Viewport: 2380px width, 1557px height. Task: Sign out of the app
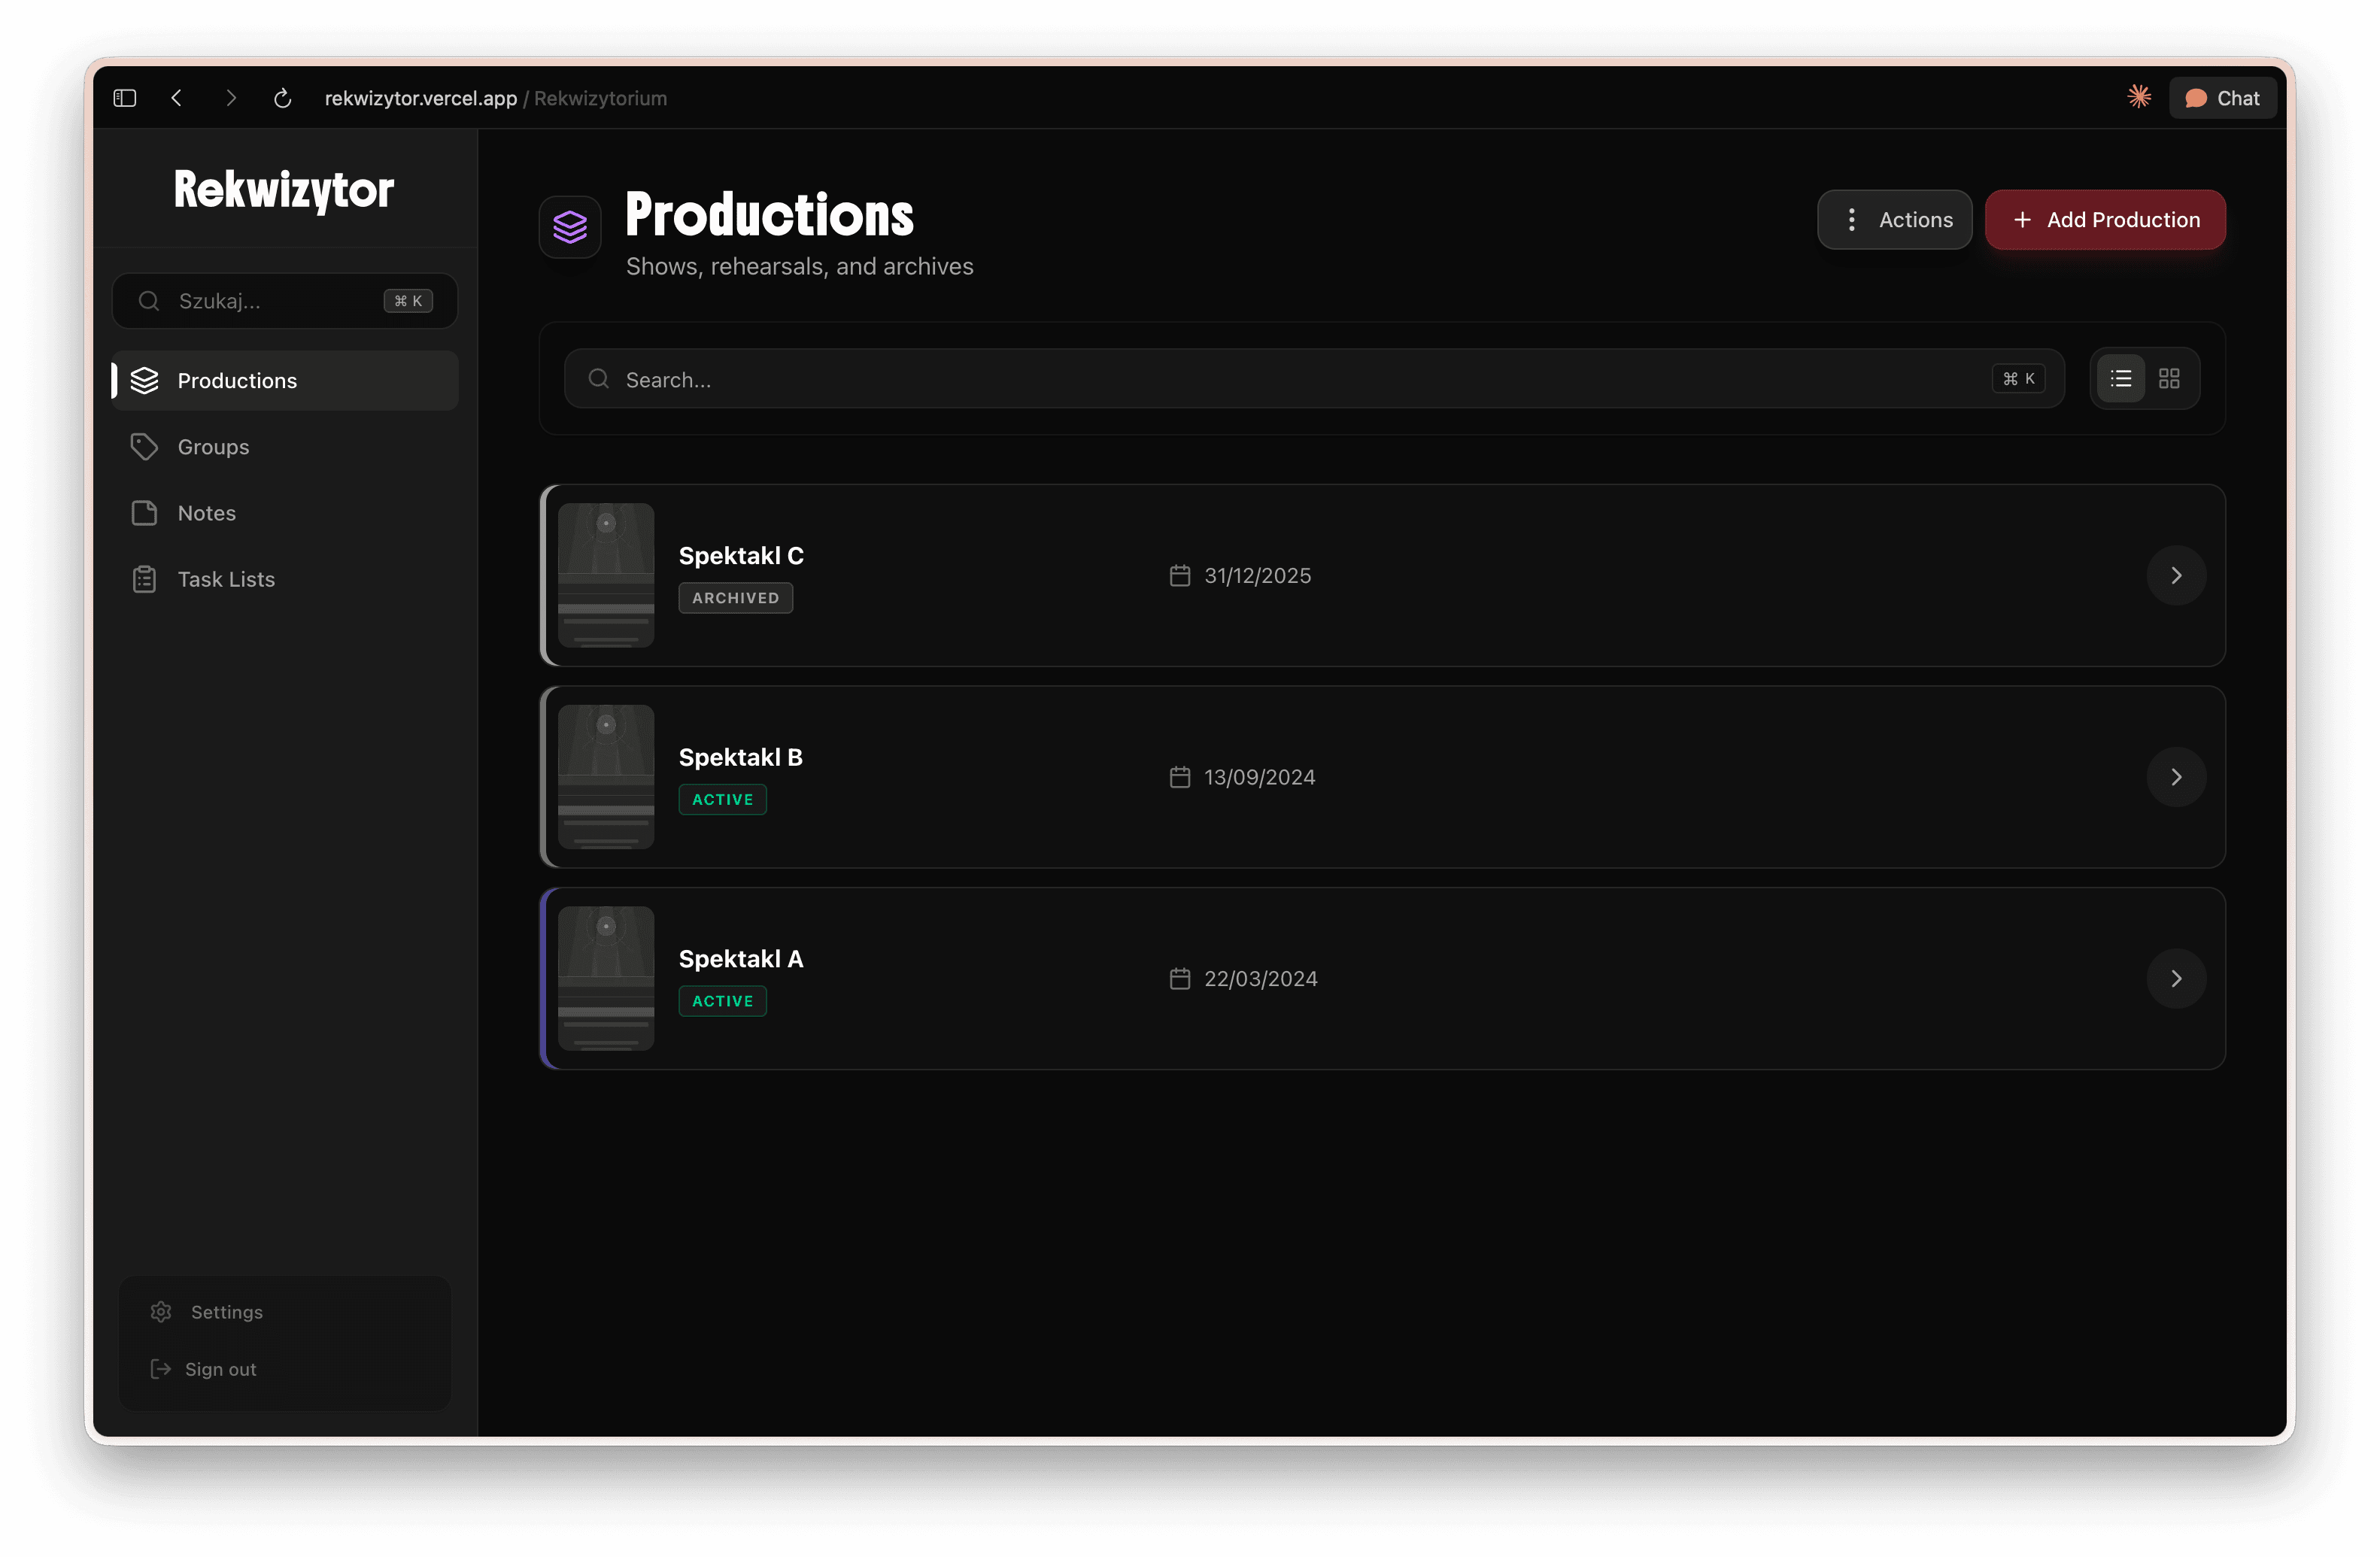click(285, 1369)
